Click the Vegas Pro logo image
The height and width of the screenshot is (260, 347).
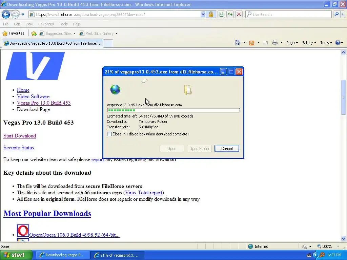35,66
